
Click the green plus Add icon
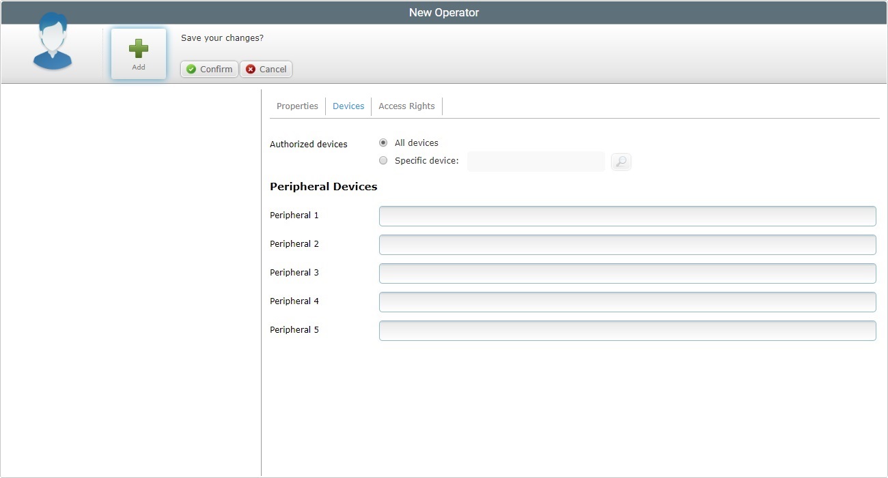click(x=139, y=49)
